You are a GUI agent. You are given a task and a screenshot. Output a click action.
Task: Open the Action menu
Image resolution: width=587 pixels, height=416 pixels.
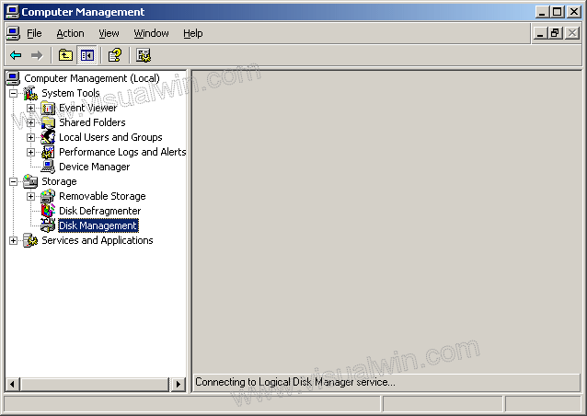tap(70, 33)
